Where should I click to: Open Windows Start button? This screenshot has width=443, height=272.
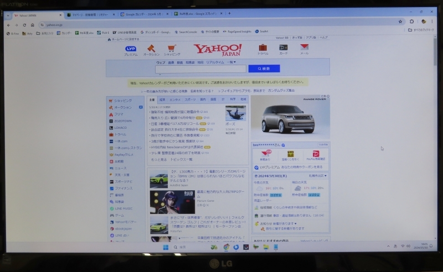point(166,248)
